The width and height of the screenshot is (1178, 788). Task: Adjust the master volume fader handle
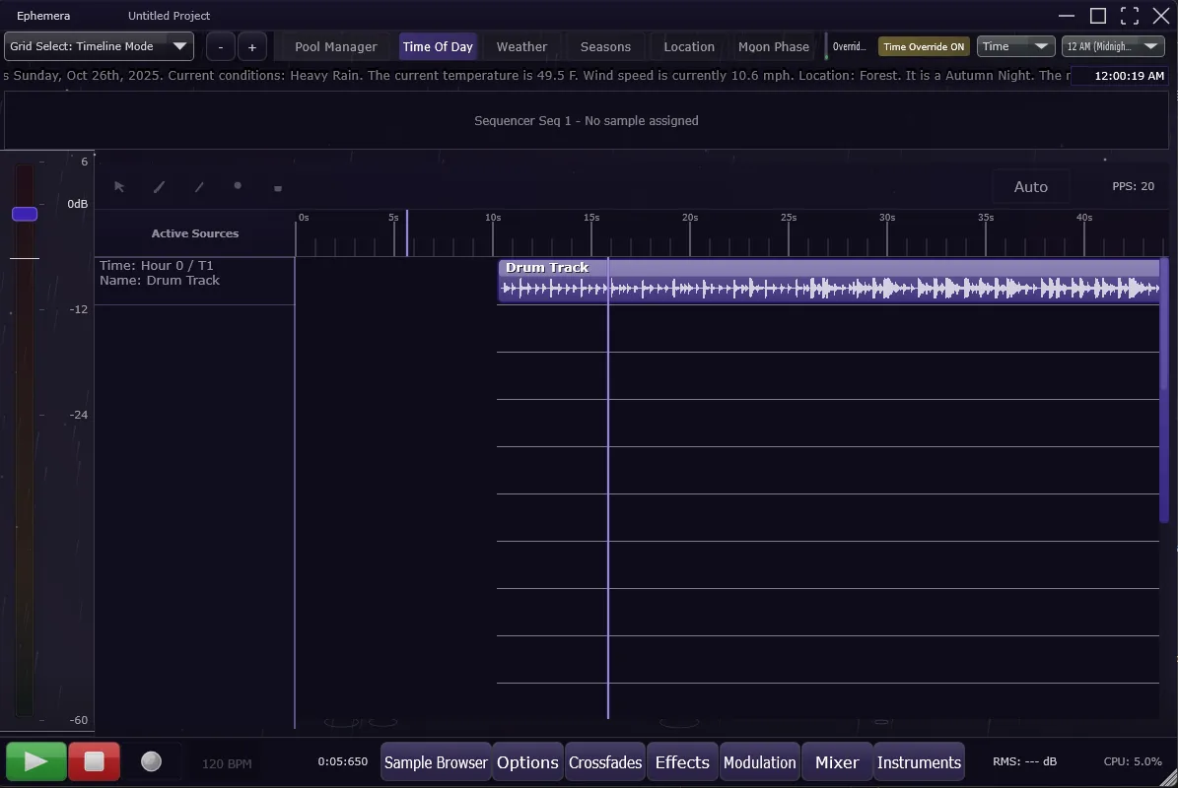coord(25,214)
